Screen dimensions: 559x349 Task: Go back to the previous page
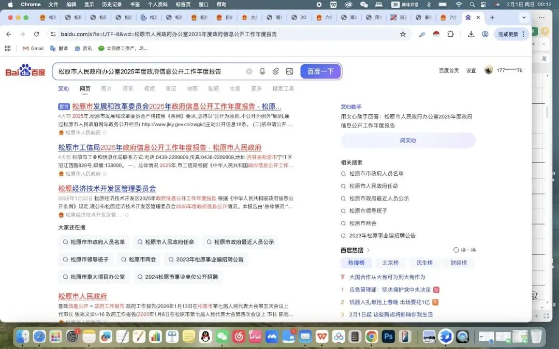click(9, 34)
